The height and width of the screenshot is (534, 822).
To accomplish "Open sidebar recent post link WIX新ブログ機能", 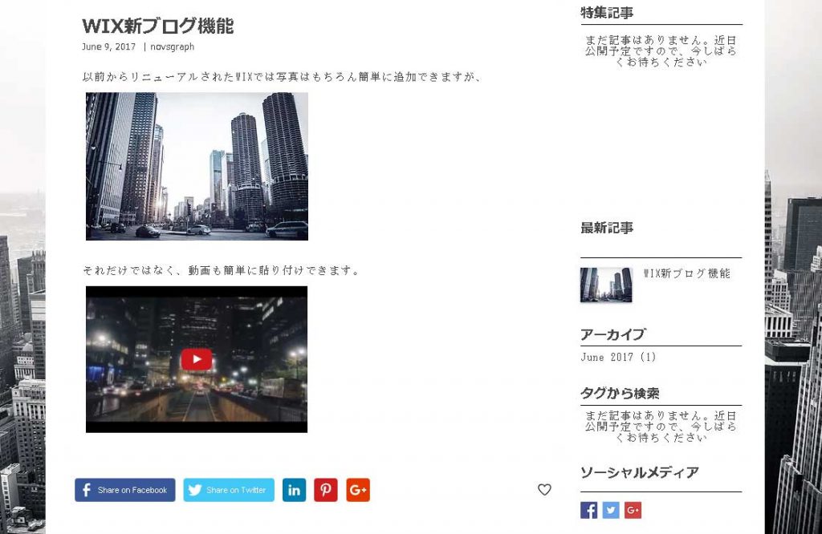I will click(687, 273).
